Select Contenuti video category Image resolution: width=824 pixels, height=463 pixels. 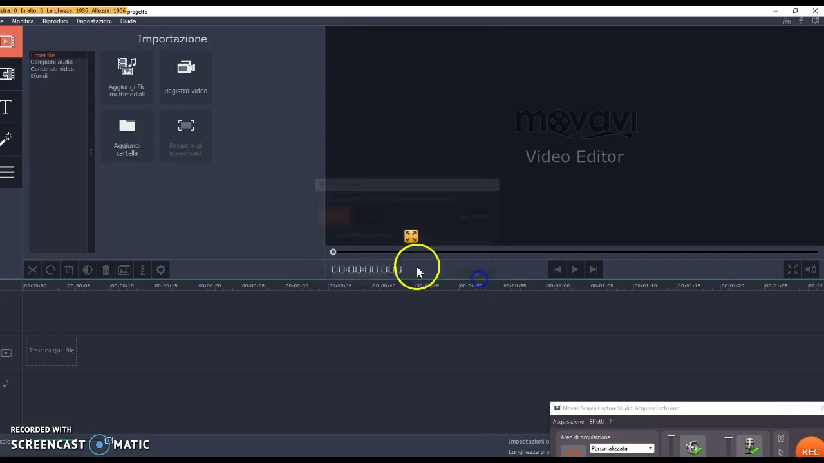pos(52,69)
